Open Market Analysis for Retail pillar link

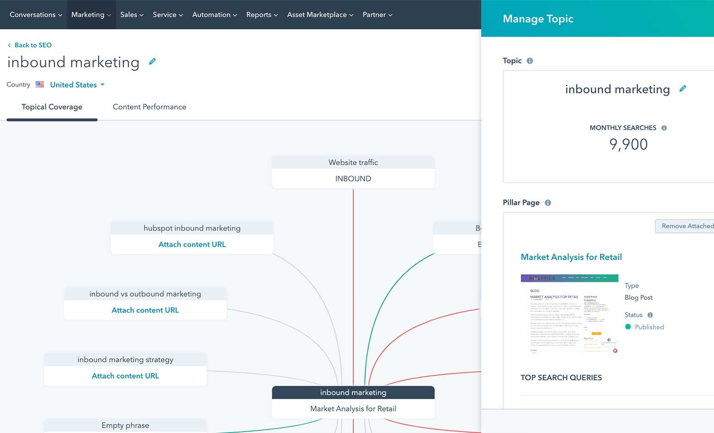[x=571, y=257]
